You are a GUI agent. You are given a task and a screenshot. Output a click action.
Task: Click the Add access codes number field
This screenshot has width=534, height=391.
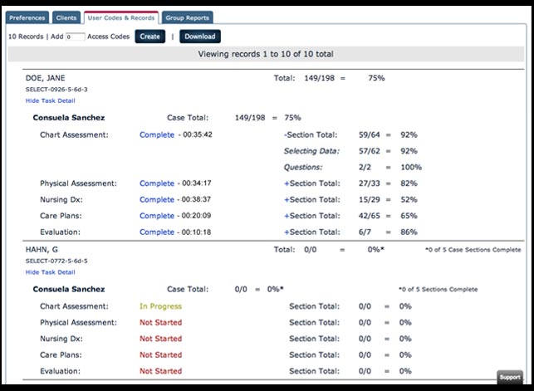75,37
